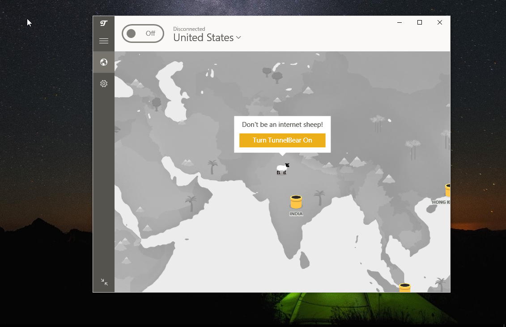Click the sheep on the map
This screenshot has width=506, height=327.
[283, 168]
